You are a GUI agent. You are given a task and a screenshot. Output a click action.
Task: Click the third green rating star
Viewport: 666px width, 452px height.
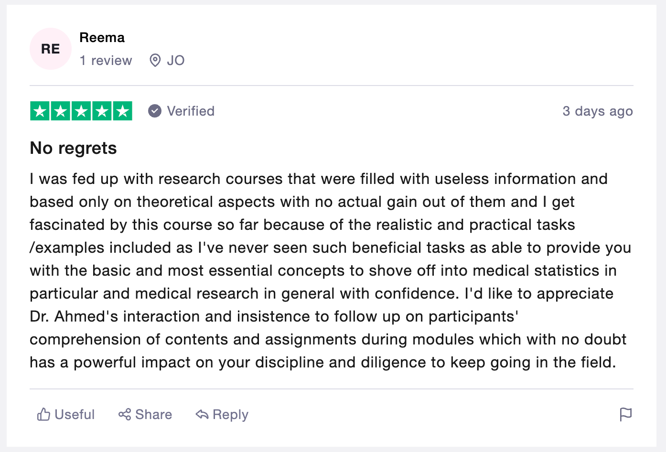pyautogui.click(x=81, y=111)
